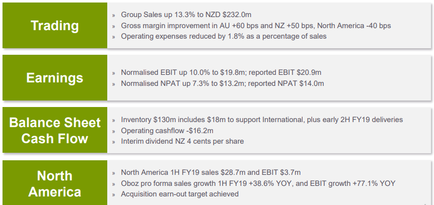Screen dimensions: 434x205
Task: Select the North America heading box
Action: click(55, 183)
